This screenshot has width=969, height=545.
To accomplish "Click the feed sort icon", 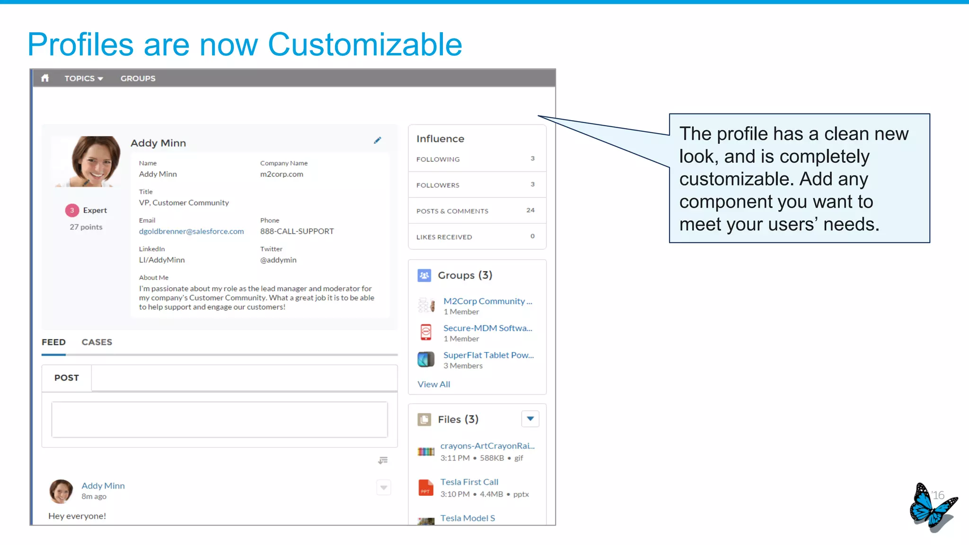I will 383,460.
